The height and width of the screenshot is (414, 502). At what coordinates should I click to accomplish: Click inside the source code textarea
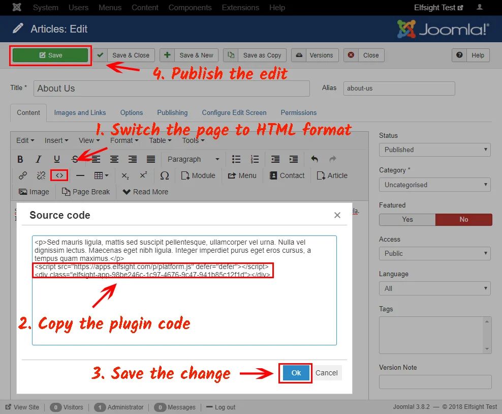[184, 290]
